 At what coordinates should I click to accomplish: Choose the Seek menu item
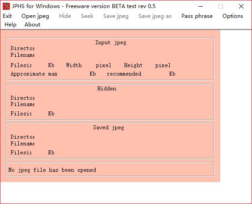coord(87,16)
